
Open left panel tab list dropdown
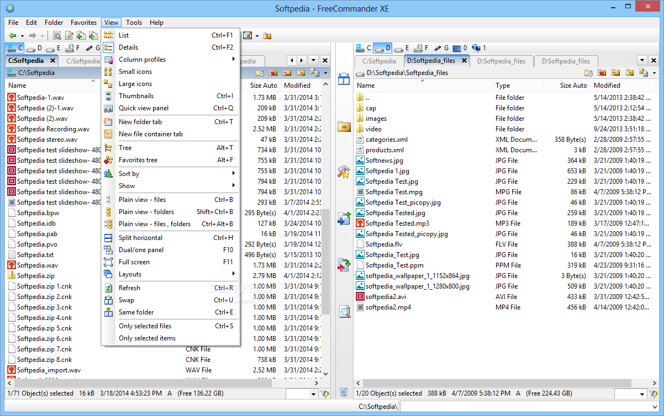tap(313, 61)
